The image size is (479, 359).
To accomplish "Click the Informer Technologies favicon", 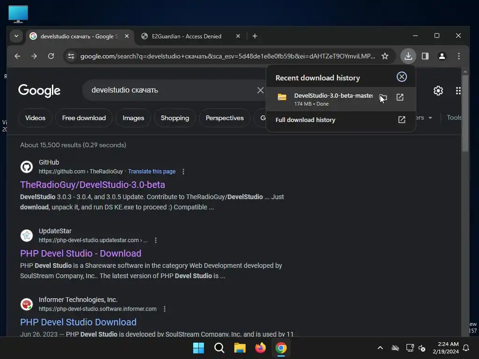I will [x=27, y=304].
